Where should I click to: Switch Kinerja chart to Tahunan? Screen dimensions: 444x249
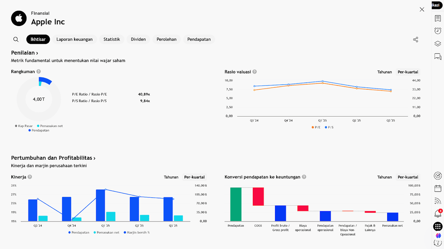tap(171, 177)
